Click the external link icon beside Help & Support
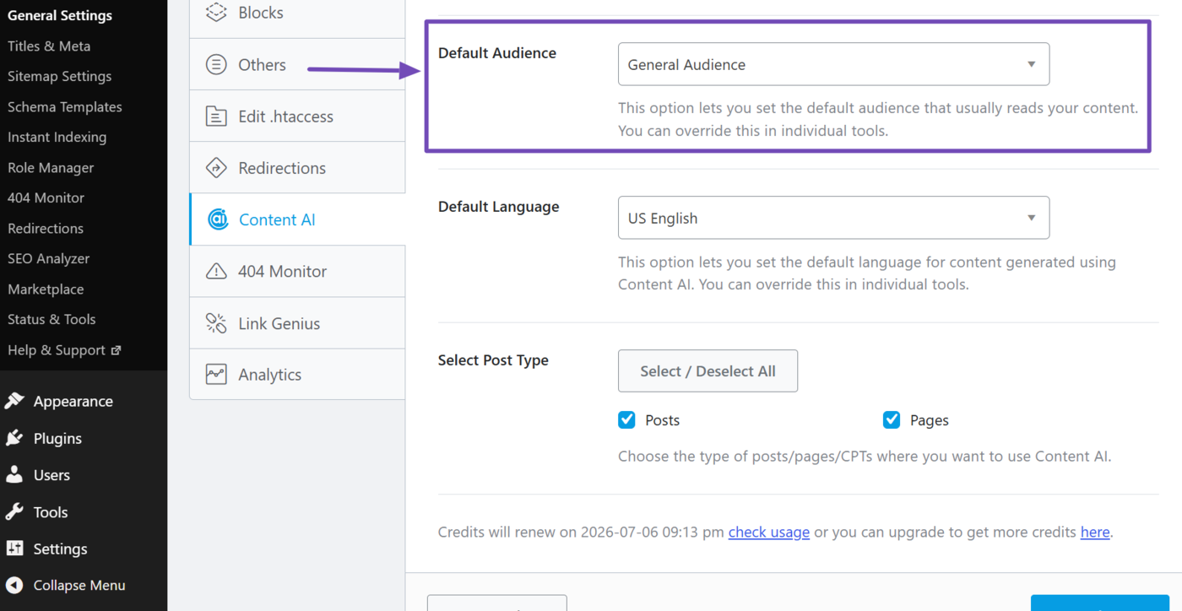Image resolution: width=1182 pixels, height=611 pixels. click(x=117, y=349)
